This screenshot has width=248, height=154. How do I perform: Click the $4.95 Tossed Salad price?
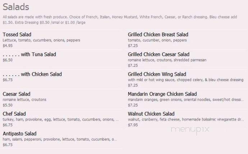tap(8, 46)
